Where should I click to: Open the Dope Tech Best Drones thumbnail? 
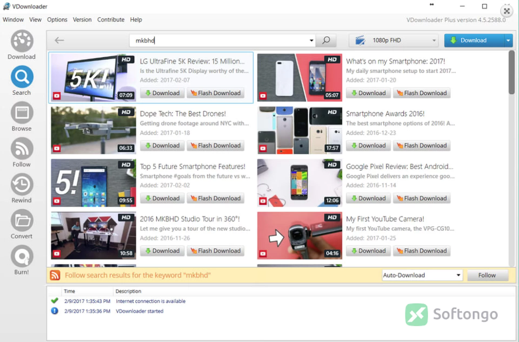94,130
